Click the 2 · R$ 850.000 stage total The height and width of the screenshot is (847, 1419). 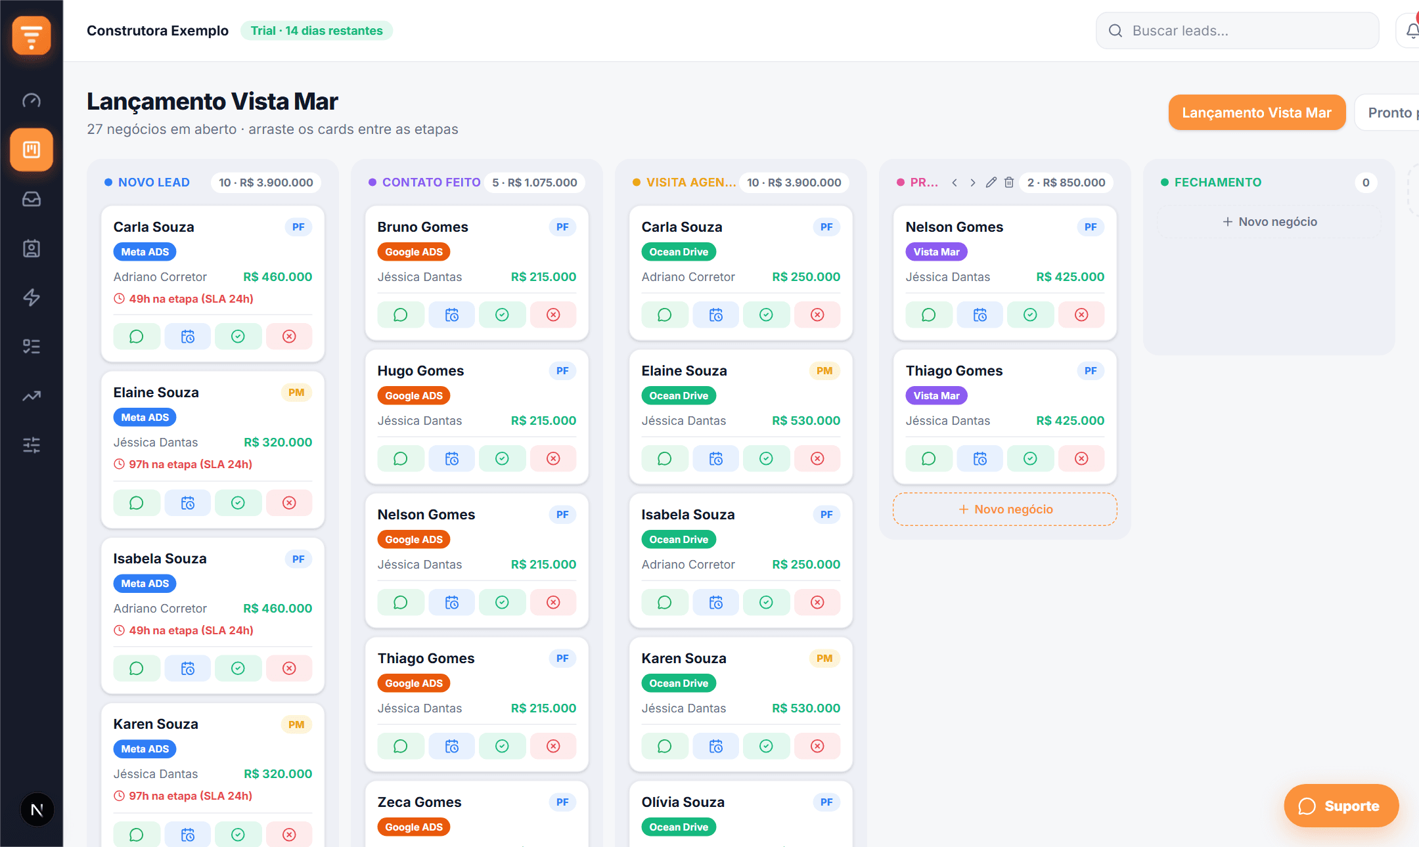pos(1066,183)
